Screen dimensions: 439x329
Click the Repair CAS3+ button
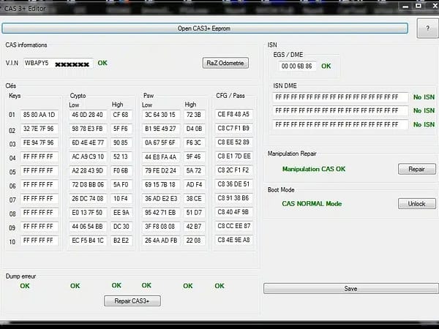tap(132, 301)
